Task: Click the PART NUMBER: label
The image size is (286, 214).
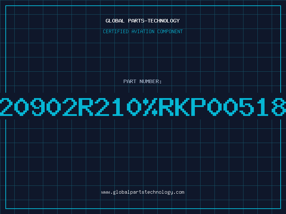Action: pyautogui.click(x=143, y=81)
